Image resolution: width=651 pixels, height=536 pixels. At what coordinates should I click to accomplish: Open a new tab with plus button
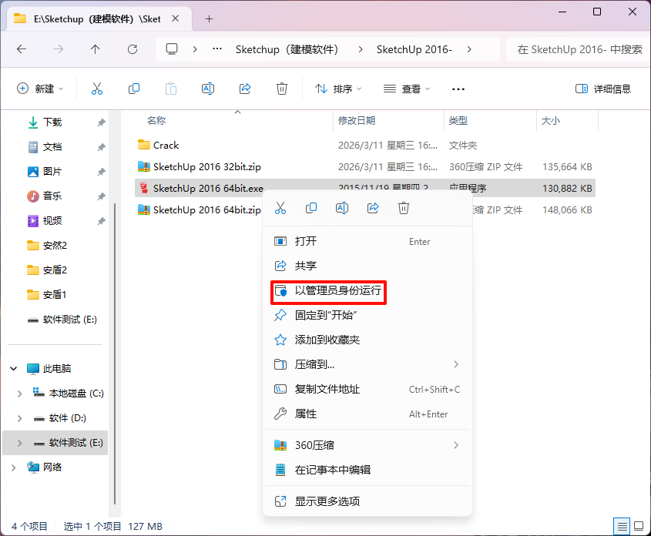tap(210, 19)
